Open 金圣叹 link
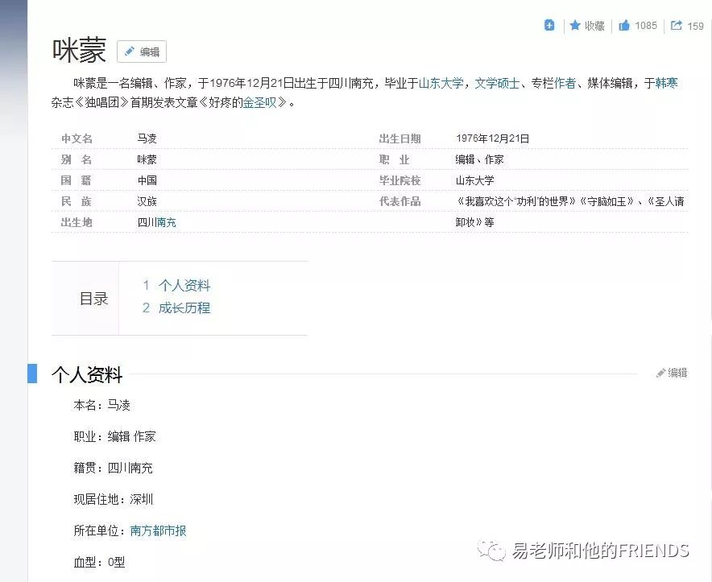The width and height of the screenshot is (712, 582). [259, 102]
